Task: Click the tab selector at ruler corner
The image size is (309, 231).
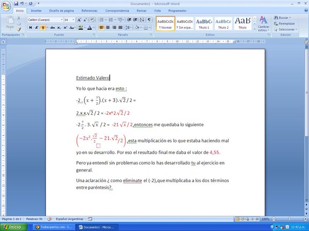Action: point(4,42)
